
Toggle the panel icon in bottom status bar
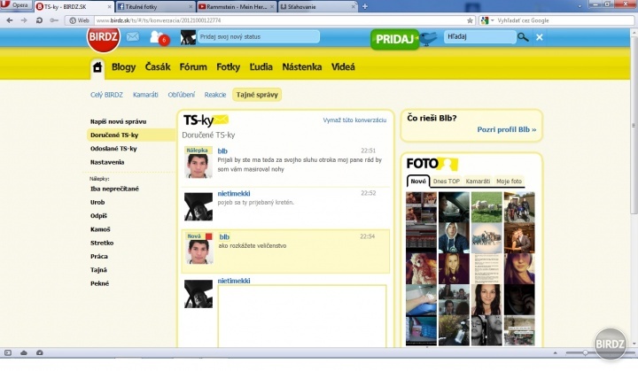coord(8,352)
